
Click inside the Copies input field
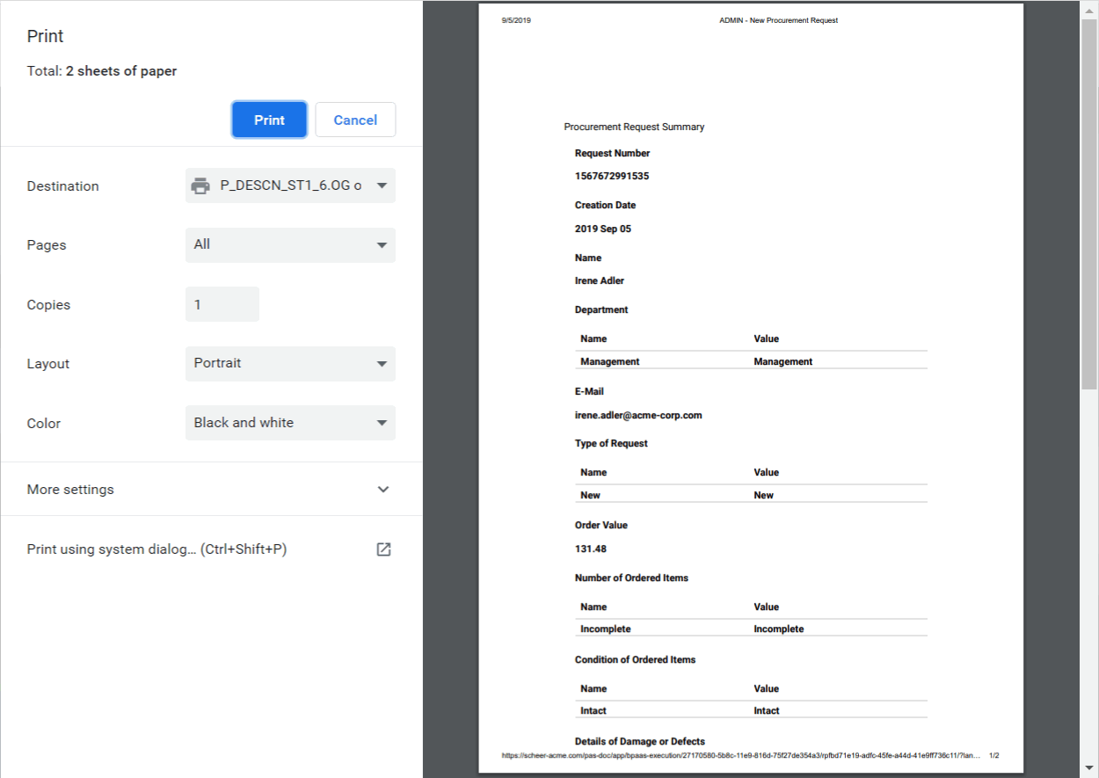(222, 303)
